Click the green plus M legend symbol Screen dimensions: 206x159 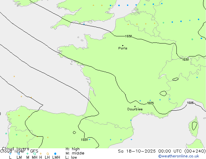(x=27, y=153)
